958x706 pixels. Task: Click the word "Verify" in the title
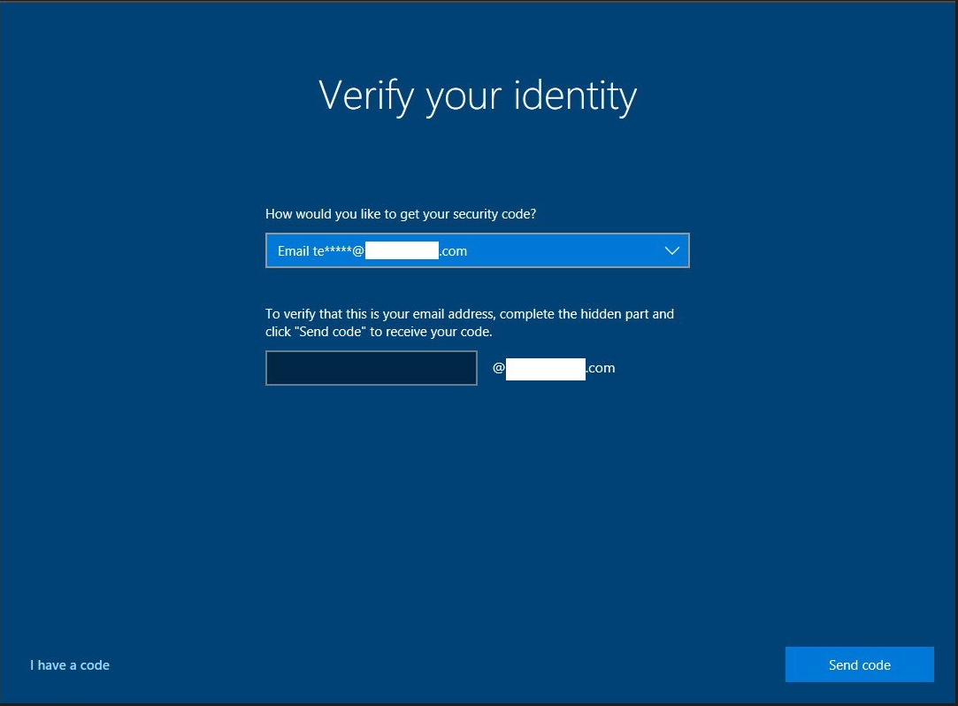[x=365, y=95]
